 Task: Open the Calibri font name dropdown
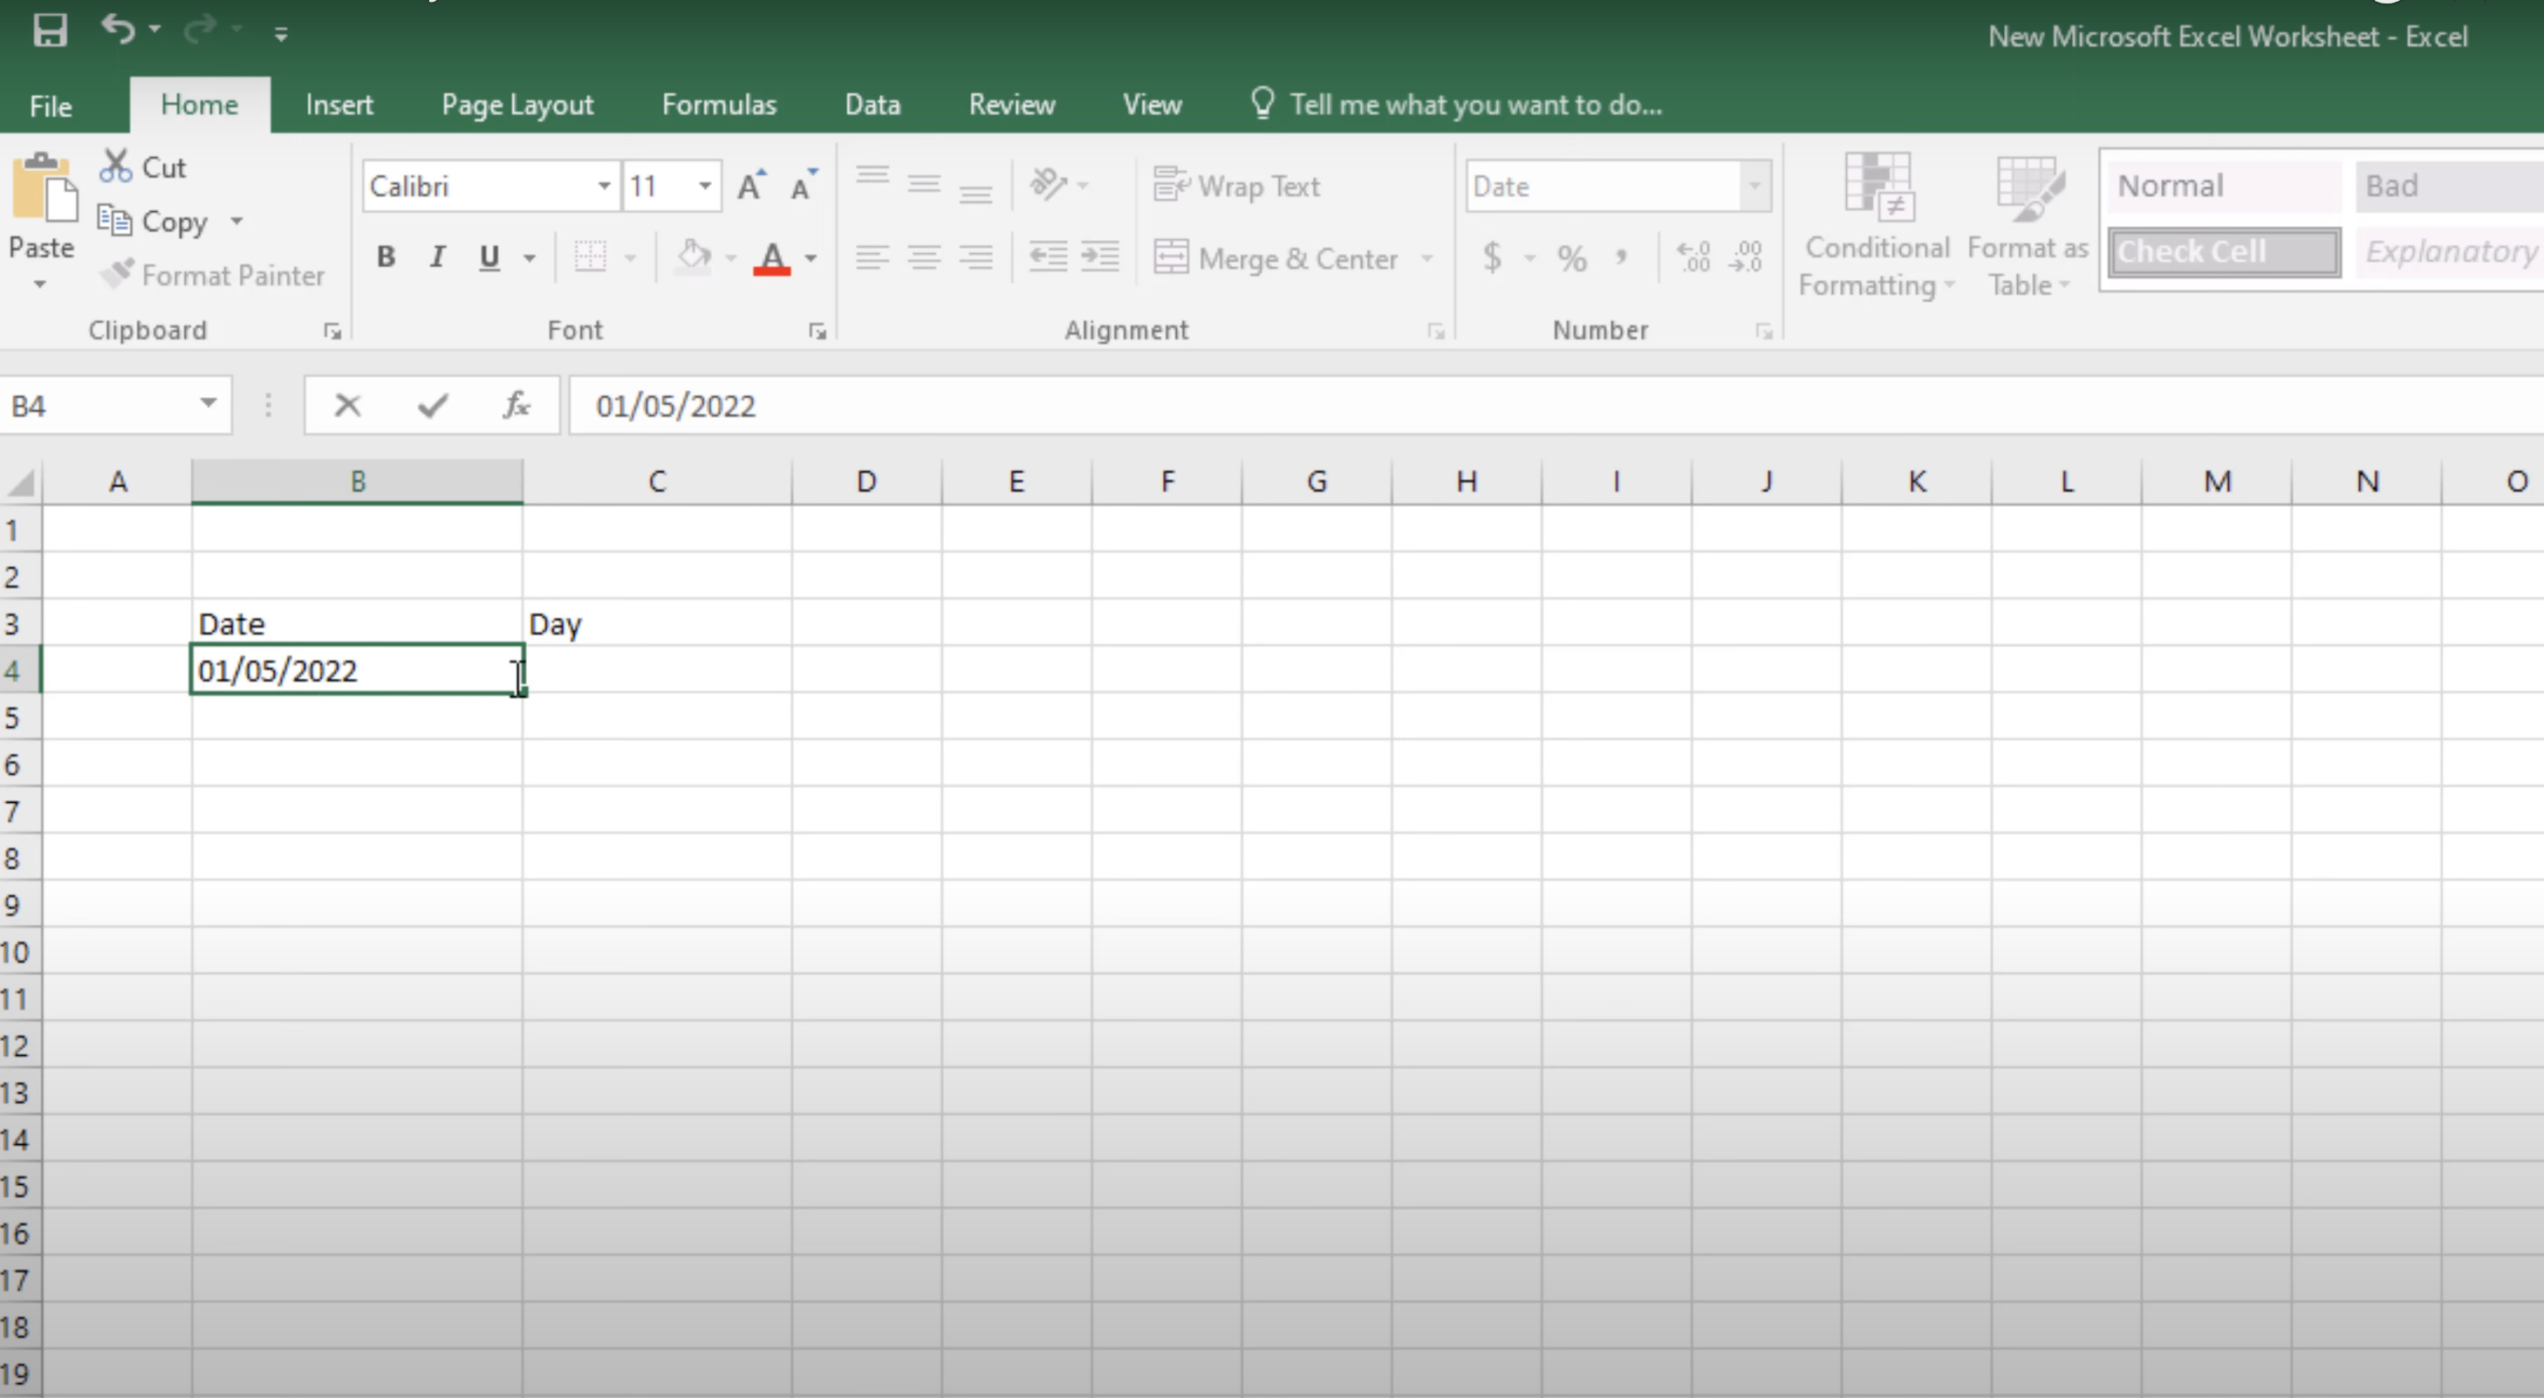604,186
